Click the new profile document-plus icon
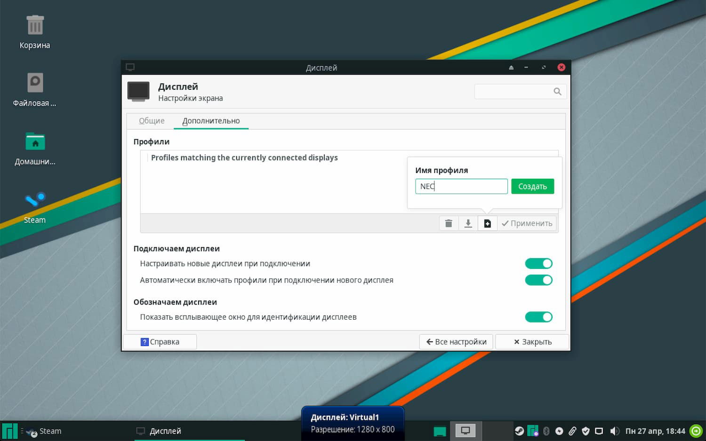706x441 pixels. [x=488, y=223]
